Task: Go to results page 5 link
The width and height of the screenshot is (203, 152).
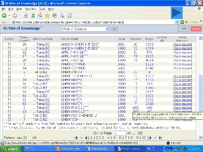Action: click(114, 138)
